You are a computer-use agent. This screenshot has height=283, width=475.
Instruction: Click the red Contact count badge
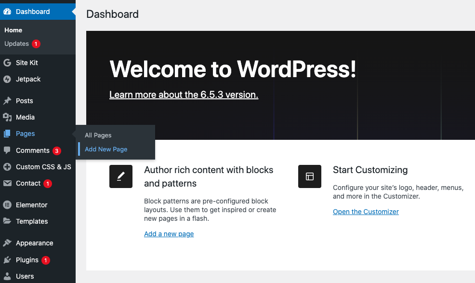click(x=48, y=184)
